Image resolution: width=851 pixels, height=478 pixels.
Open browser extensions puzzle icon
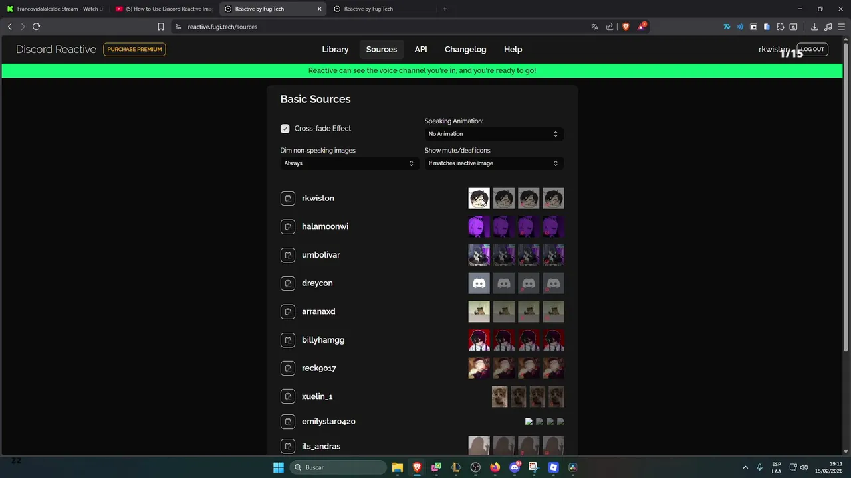point(780,27)
